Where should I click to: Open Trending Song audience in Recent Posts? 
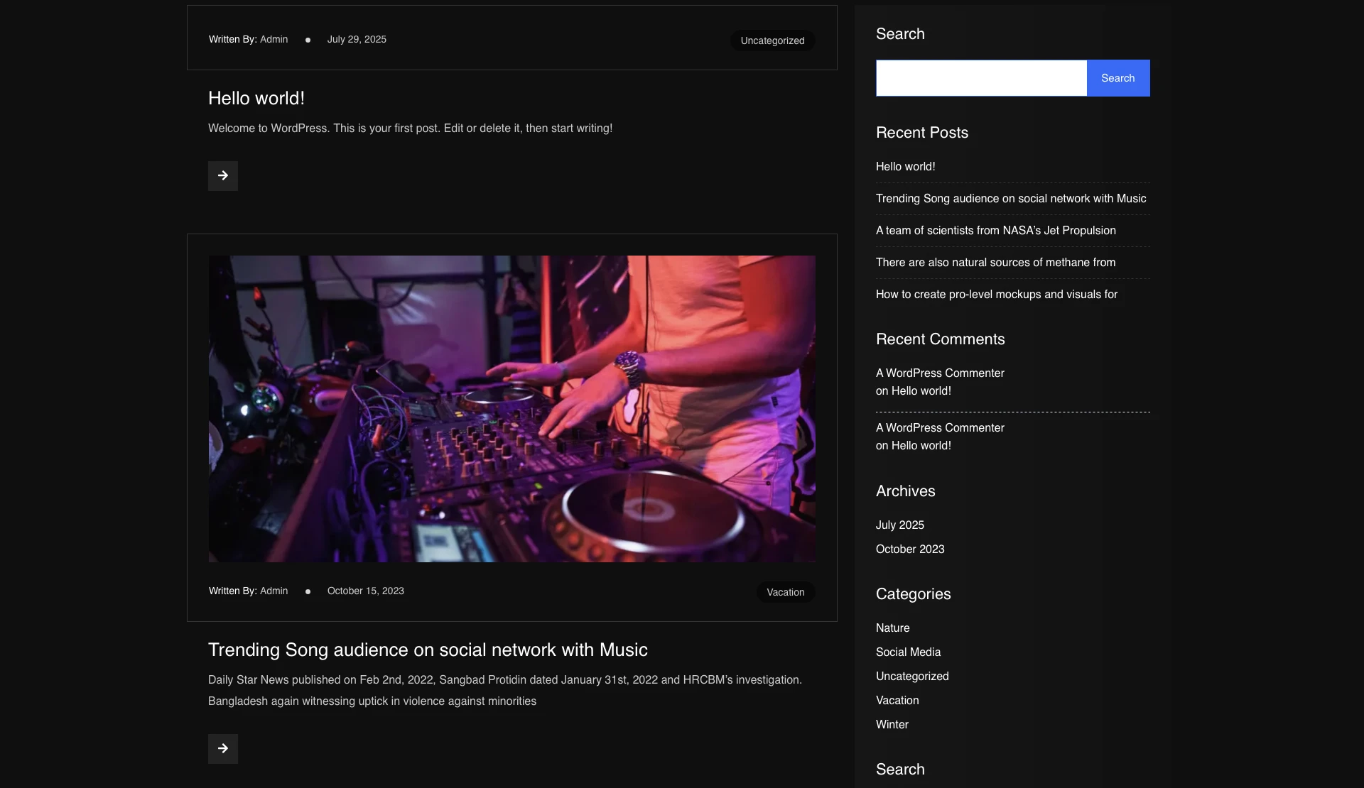[x=1011, y=199]
